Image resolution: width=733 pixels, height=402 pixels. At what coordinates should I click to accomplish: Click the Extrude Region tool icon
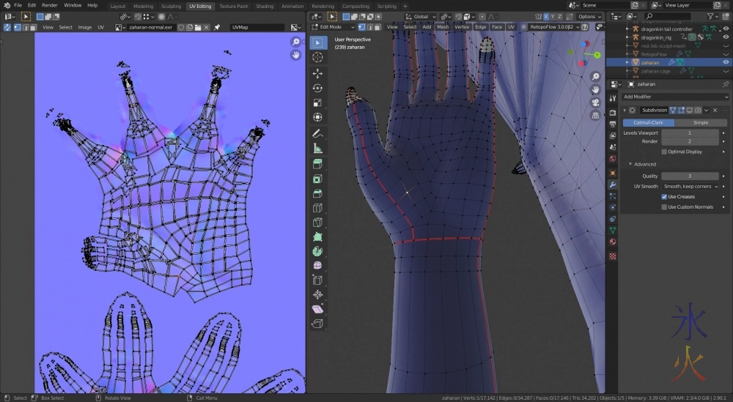click(x=317, y=164)
